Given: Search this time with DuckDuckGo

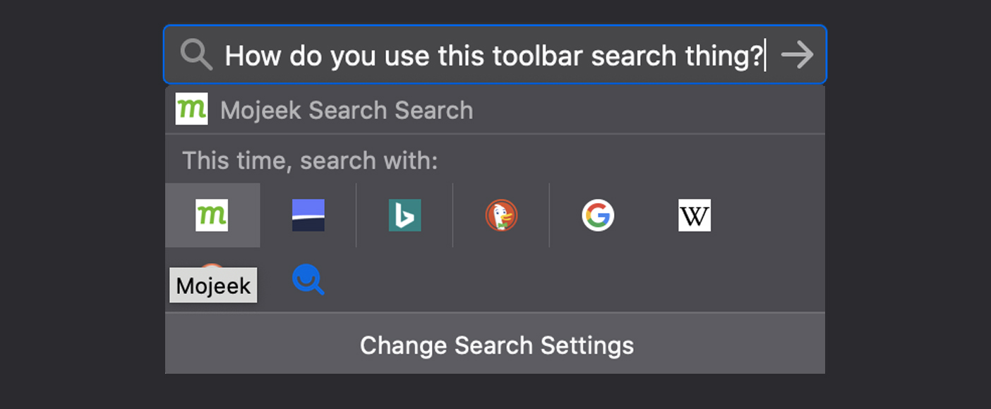Looking at the screenshot, I should (501, 215).
